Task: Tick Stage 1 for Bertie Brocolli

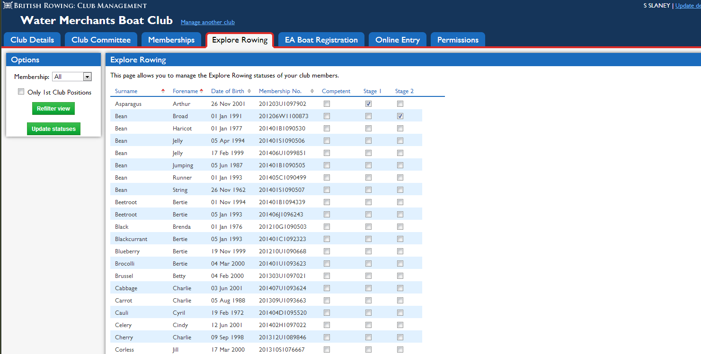Action: (368, 263)
